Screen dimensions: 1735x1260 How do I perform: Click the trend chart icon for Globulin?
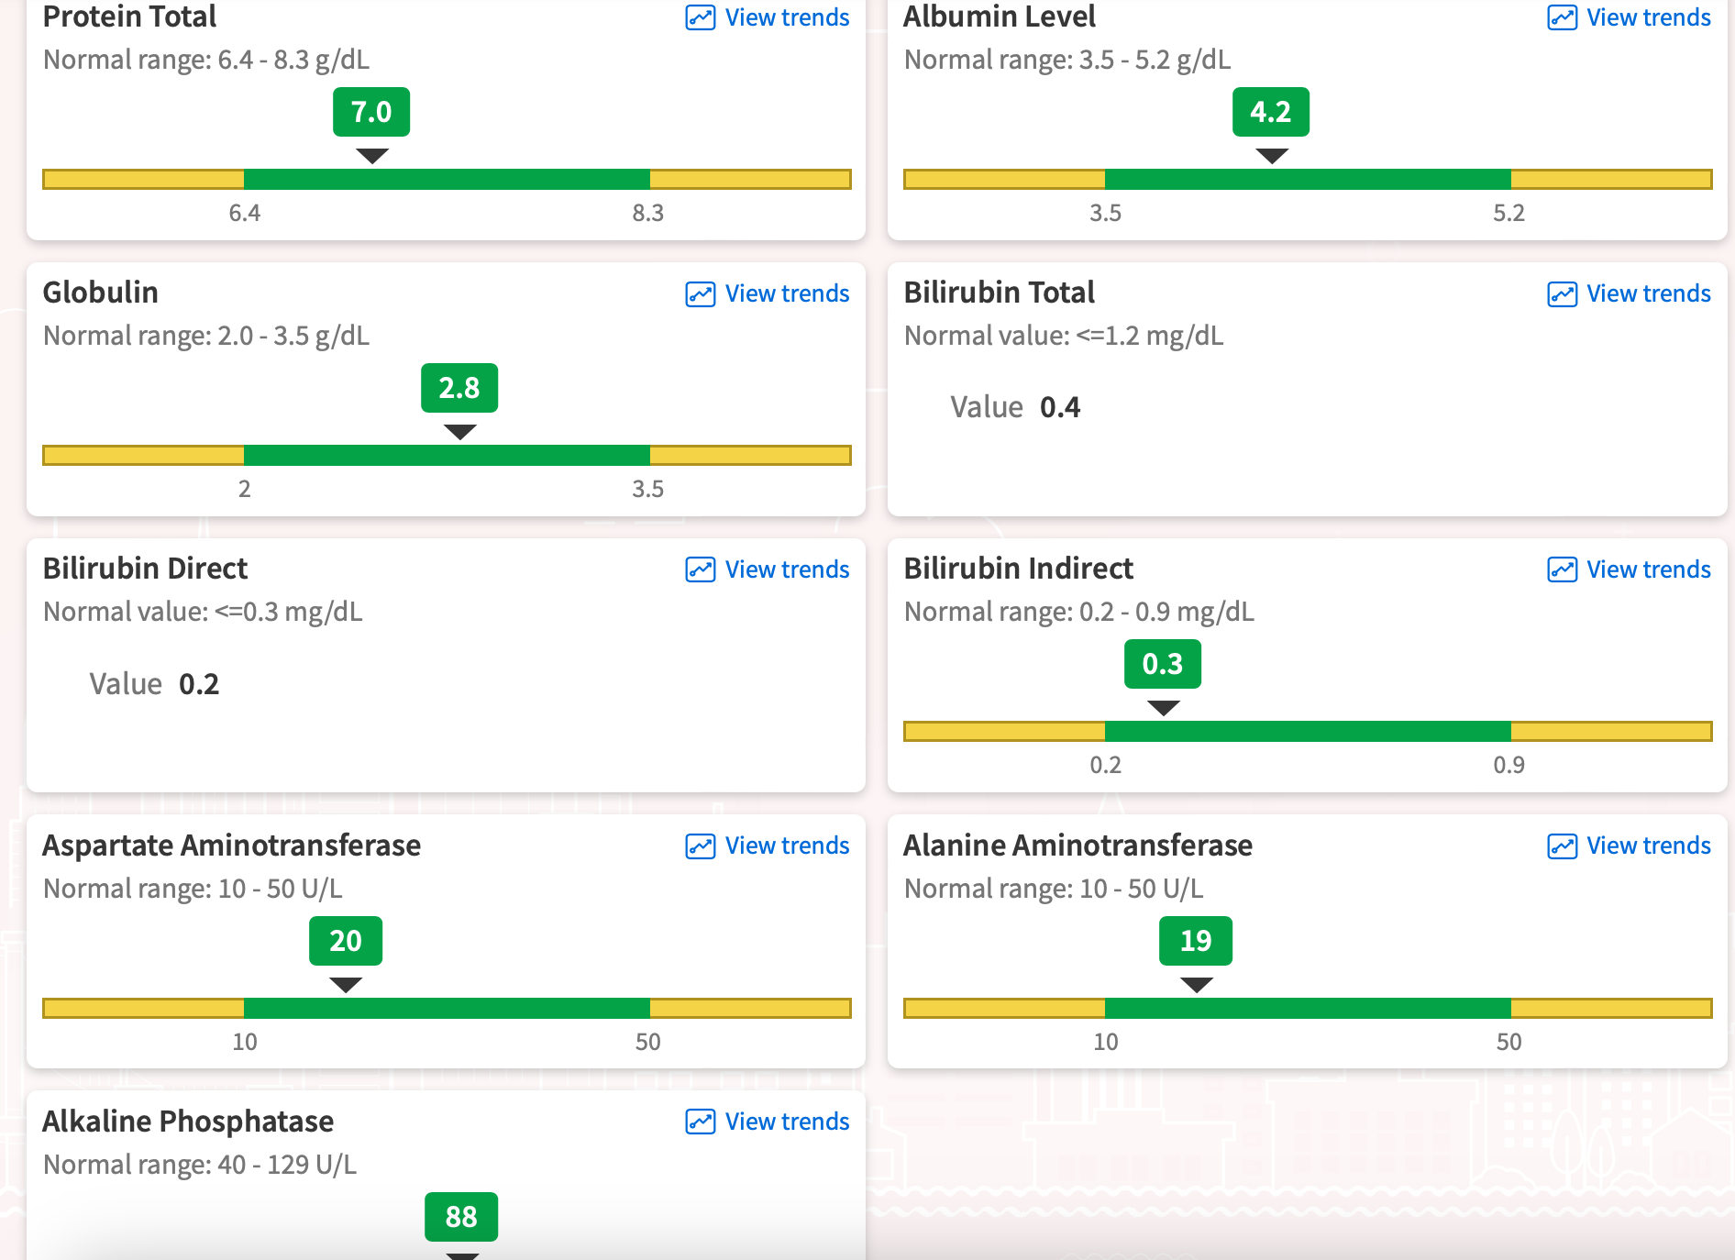[x=701, y=293]
